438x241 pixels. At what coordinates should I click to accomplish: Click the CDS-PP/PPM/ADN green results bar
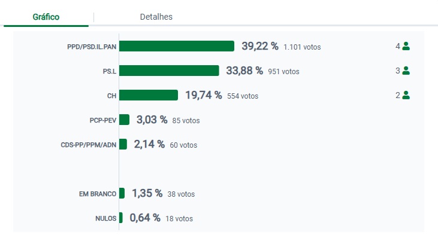tap(123, 144)
